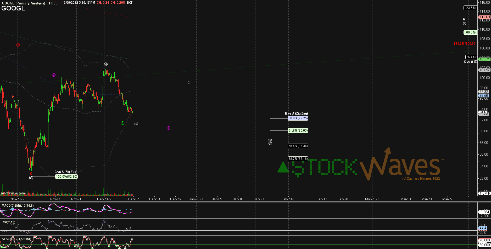Click the 76.4% label near 103.71
This screenshot has width=491, height=249.
471,57
